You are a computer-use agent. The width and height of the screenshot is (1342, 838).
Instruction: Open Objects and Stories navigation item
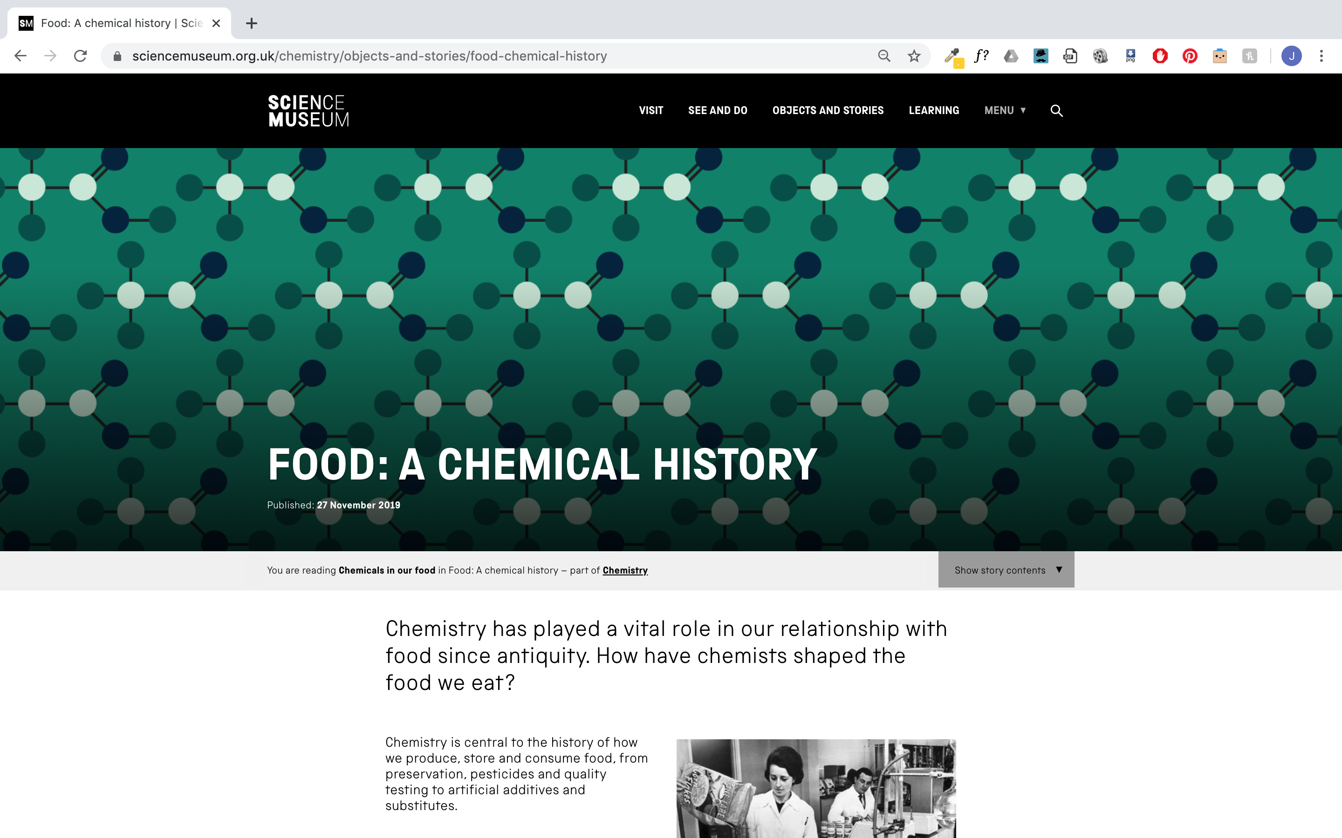pyautogui.click(x=828, y=110)
